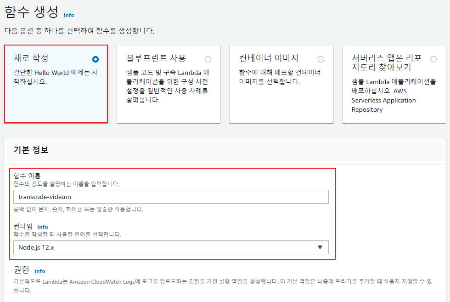Select the 서버리스 앱 리포지토리 radio button
The width and height of the screenshot is (450, 302).
433,59
